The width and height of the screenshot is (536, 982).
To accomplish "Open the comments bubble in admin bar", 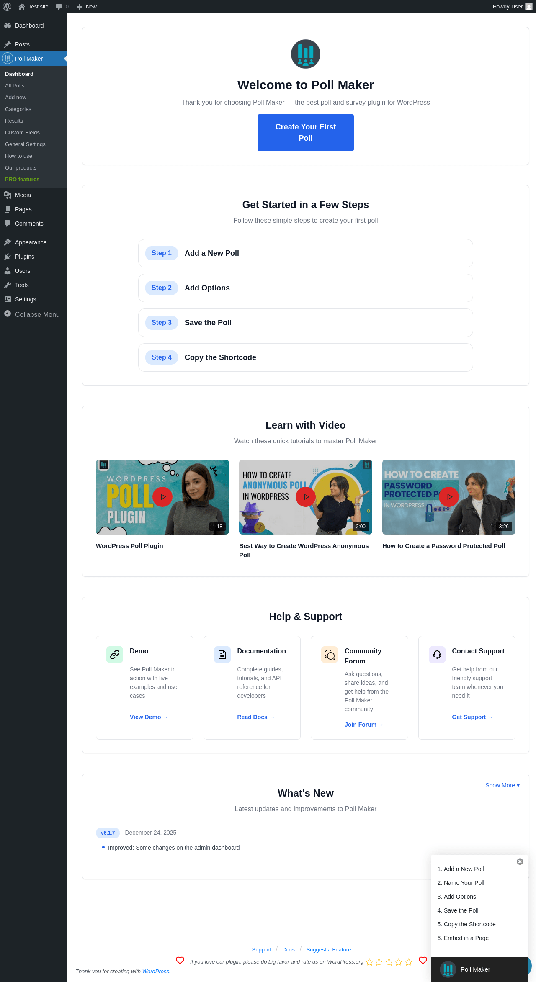I will click(x=62, y=7).
